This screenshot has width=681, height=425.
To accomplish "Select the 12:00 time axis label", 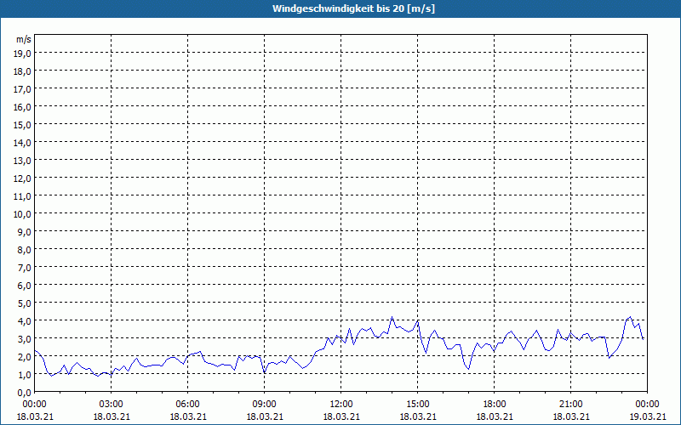I will [341, 404].
